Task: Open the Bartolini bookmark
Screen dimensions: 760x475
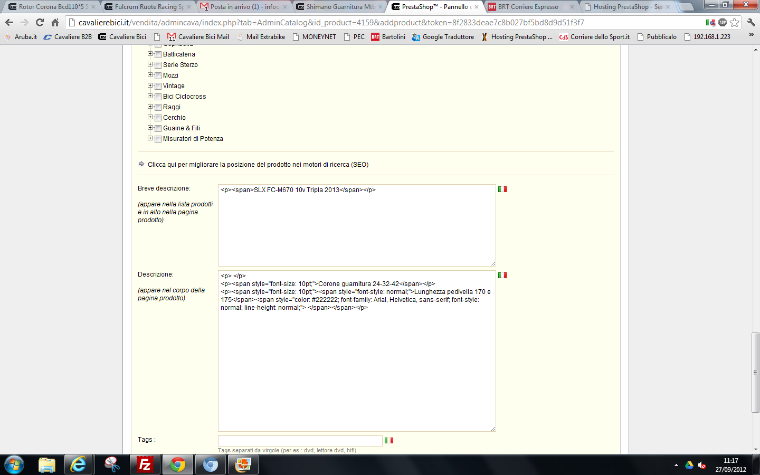Action: click(388, 37)
